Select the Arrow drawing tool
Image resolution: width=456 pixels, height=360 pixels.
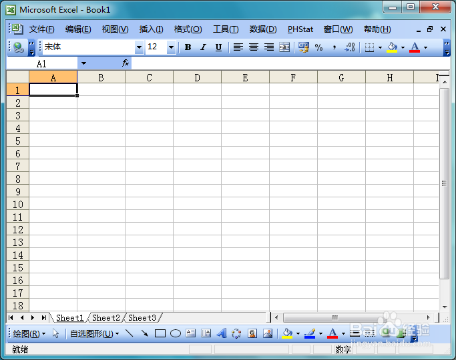tap(144, 333)
